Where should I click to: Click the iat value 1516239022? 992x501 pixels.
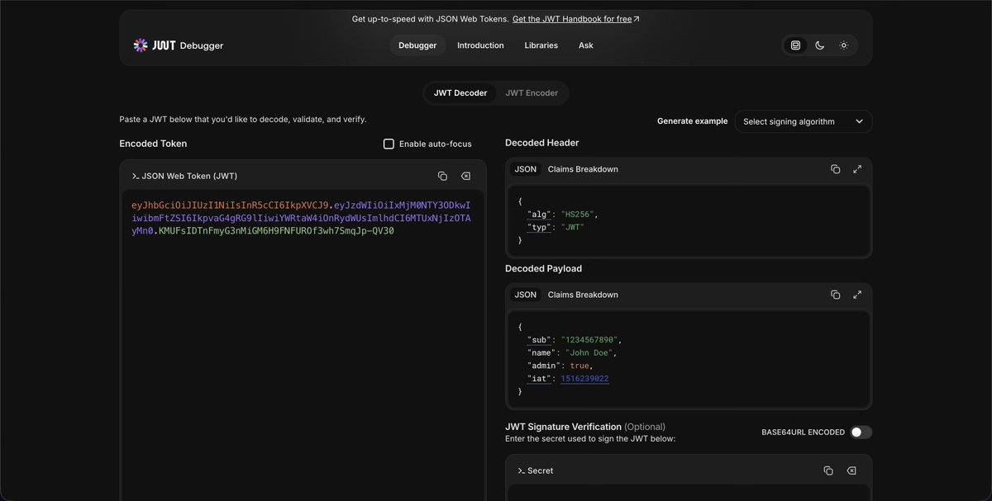coord(584,378)
